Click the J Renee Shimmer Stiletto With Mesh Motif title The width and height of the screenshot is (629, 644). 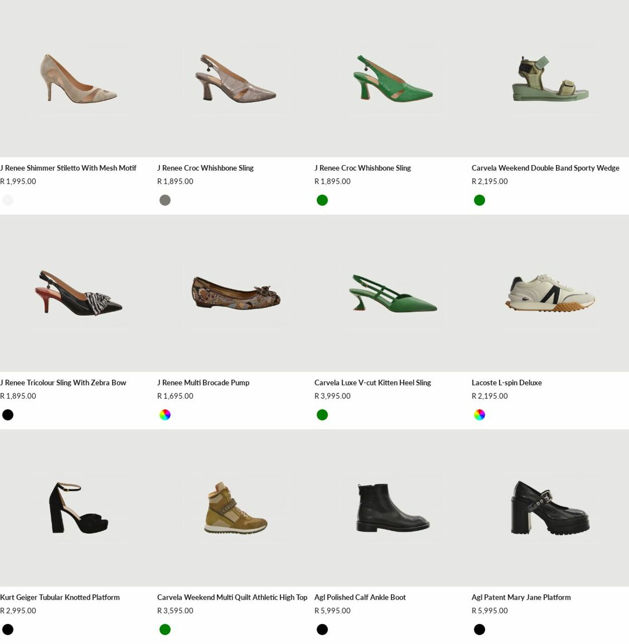coord(68,168)
